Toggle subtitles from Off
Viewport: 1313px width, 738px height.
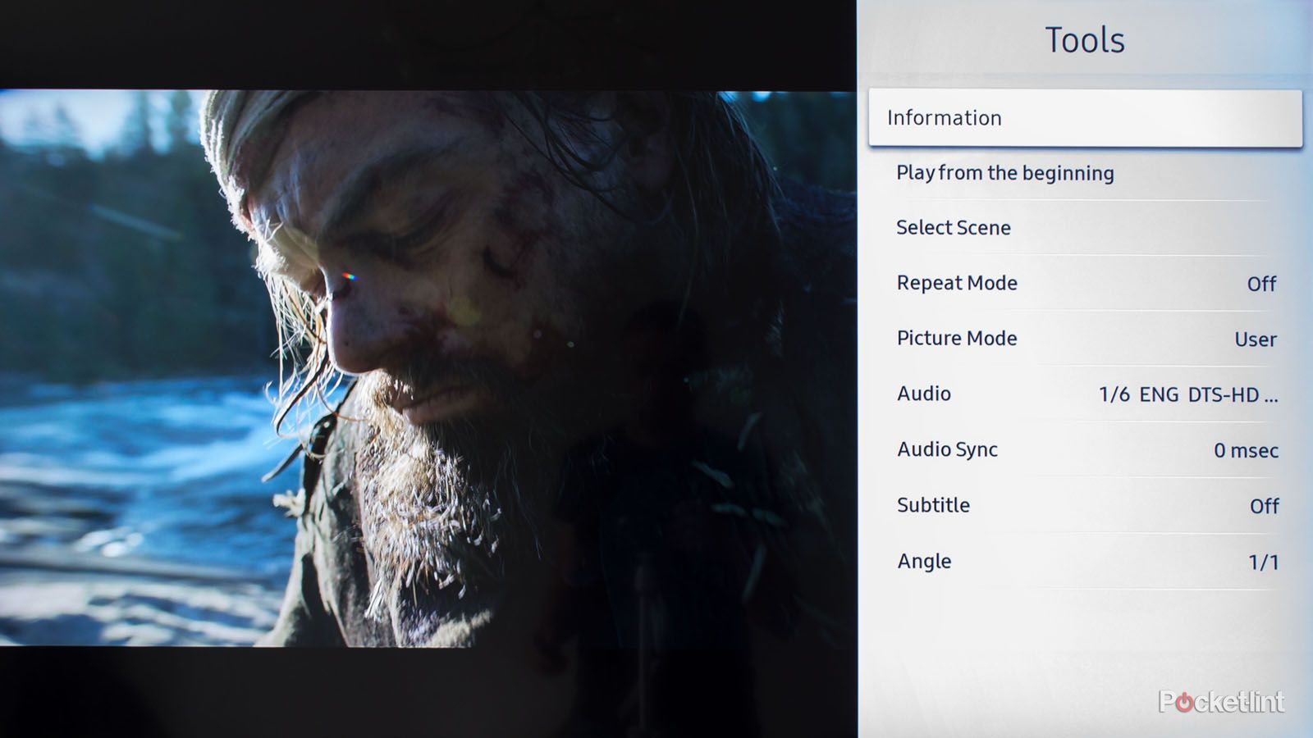click(x=1265, y=505)
